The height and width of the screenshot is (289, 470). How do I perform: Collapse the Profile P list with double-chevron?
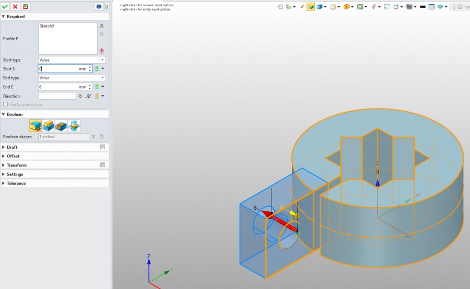coord(102,26)
